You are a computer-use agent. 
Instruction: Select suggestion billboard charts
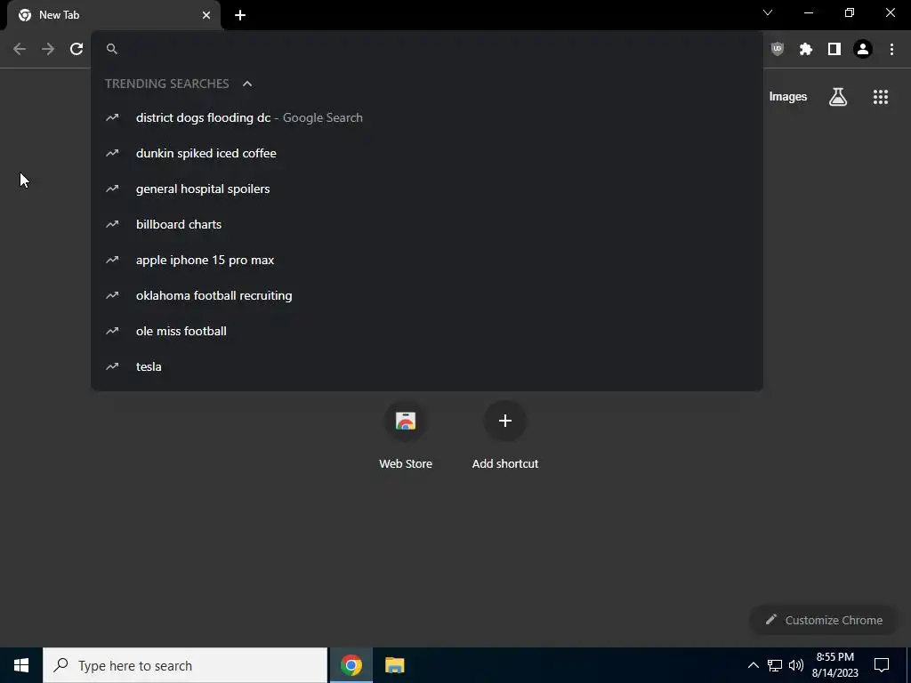tap(427, 224)
